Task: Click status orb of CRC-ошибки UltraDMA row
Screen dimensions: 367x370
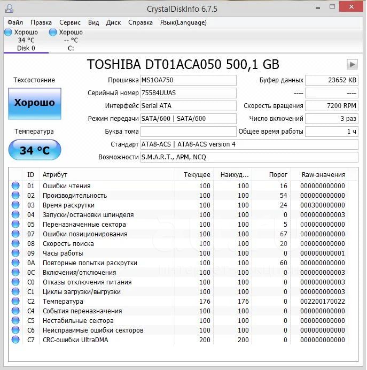Action: [x=15, y=340]
